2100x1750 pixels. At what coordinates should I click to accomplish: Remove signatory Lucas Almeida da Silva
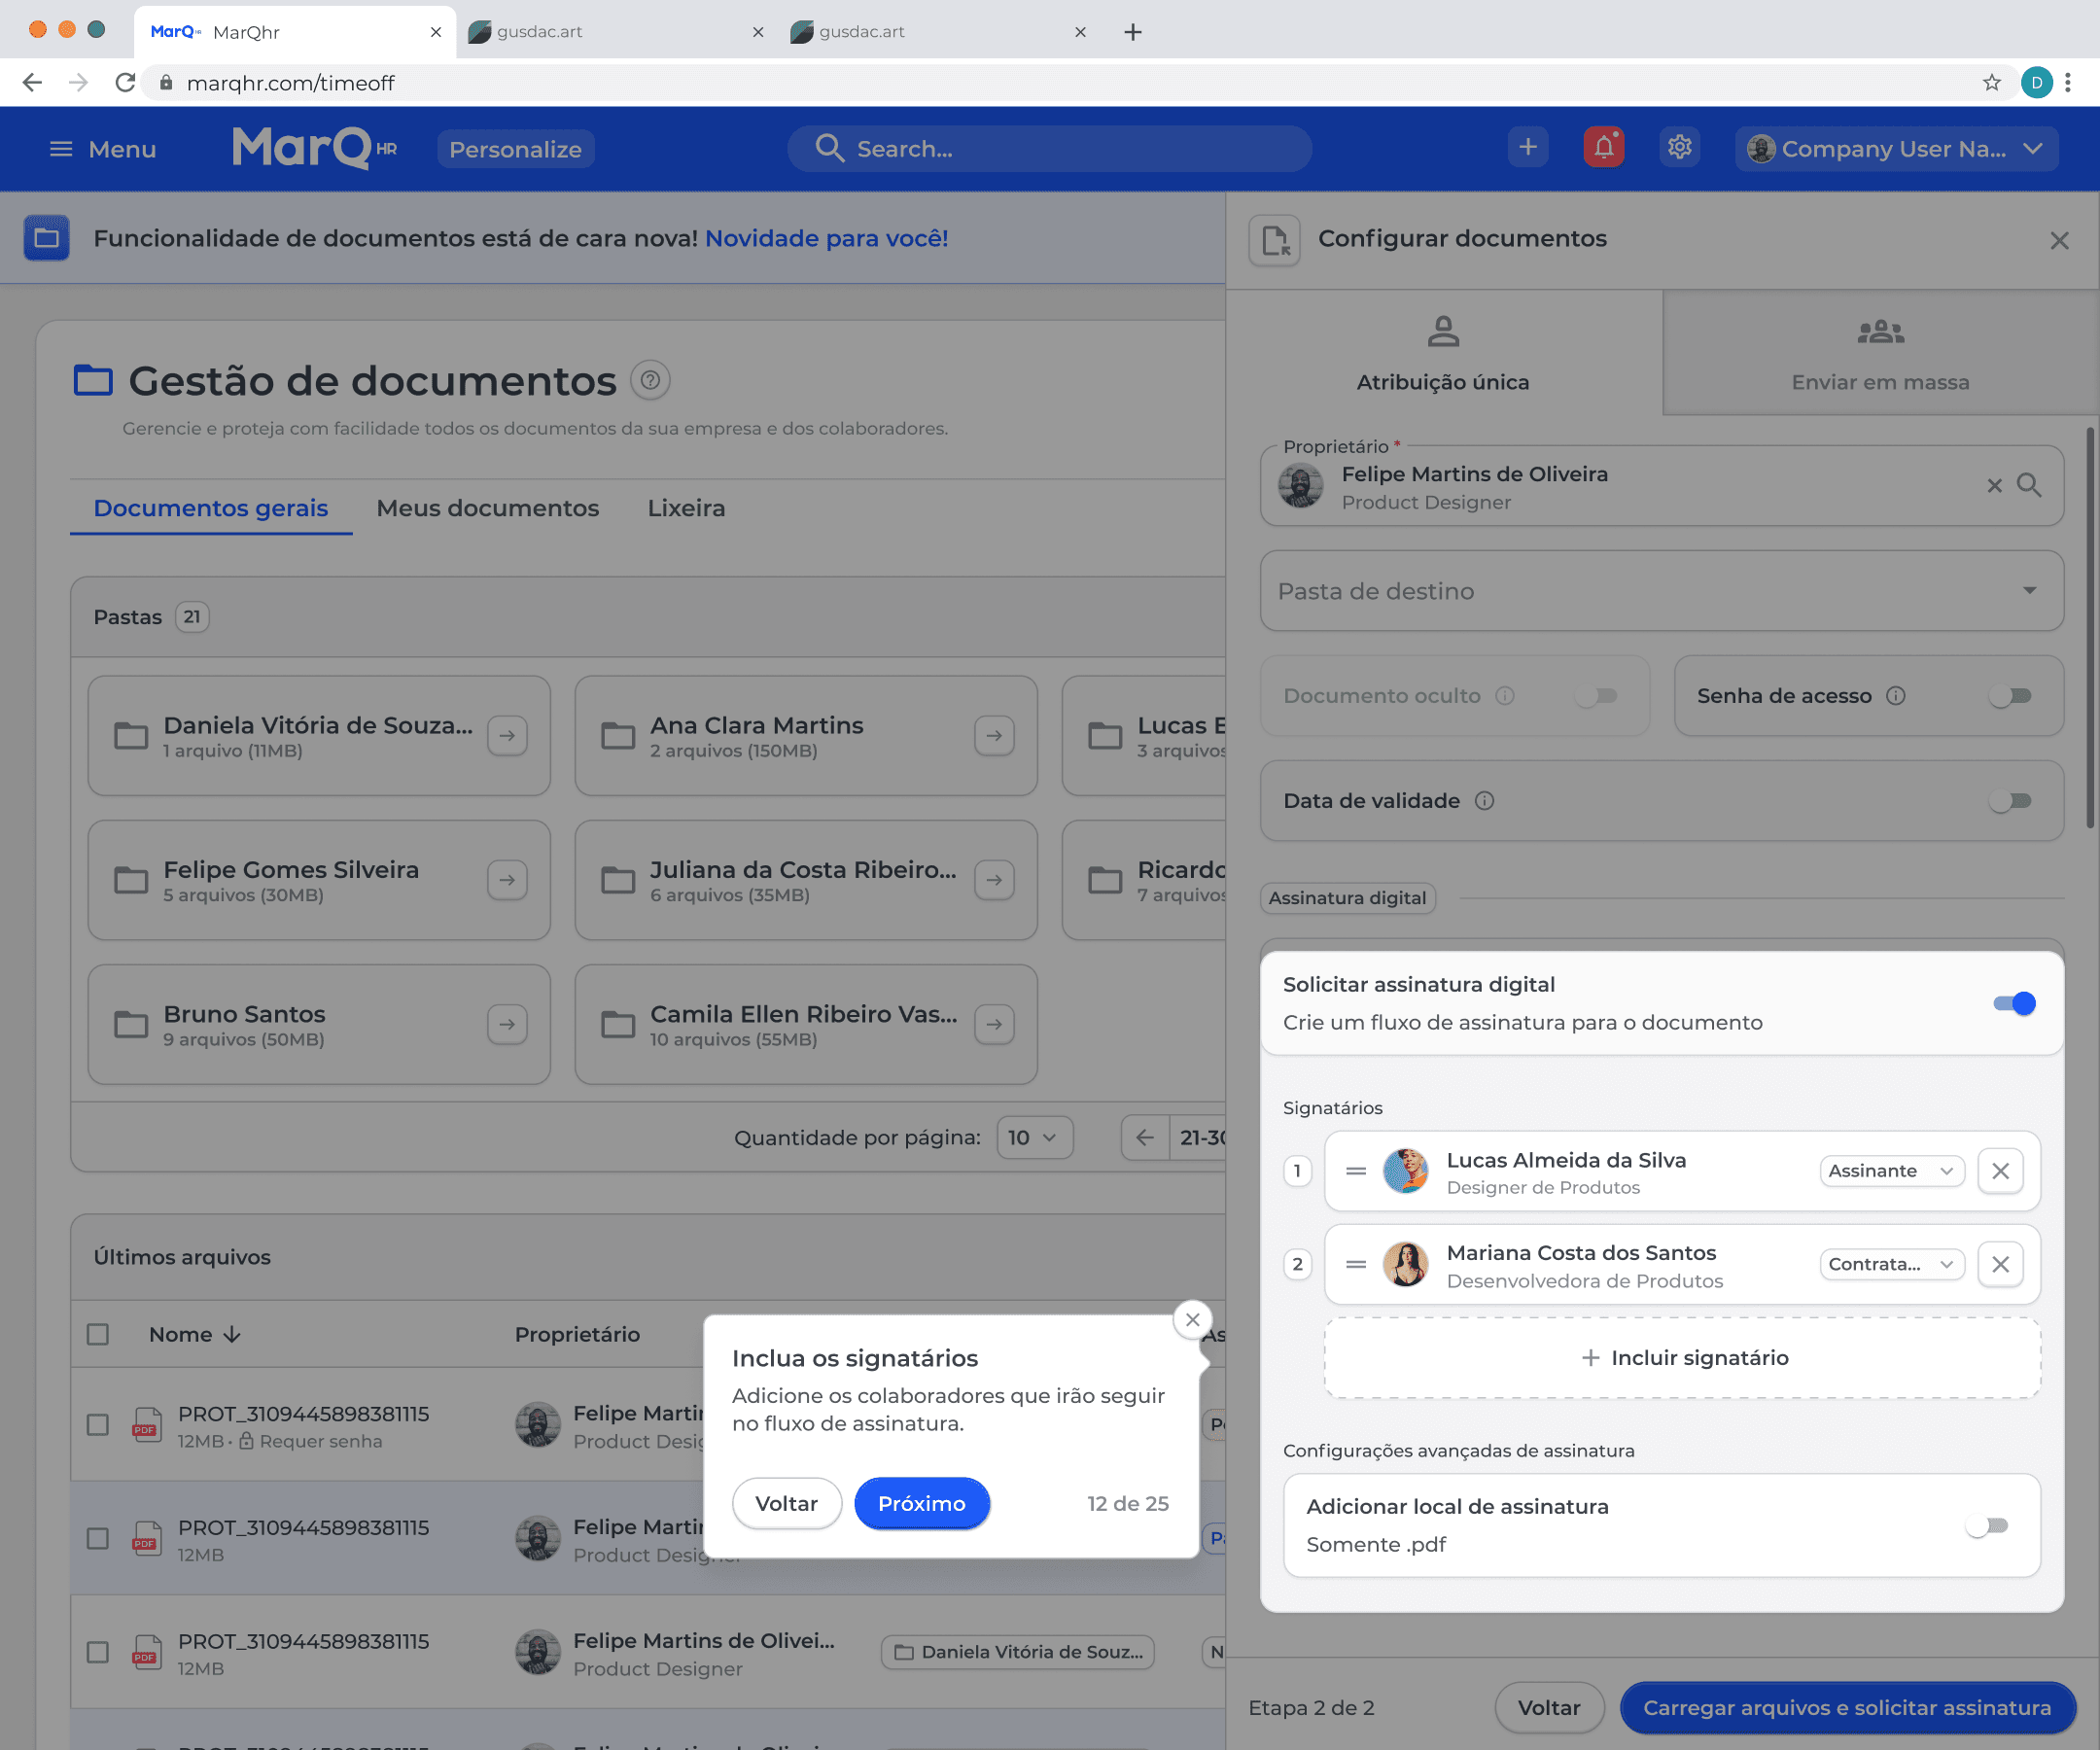(2000, 1171)
